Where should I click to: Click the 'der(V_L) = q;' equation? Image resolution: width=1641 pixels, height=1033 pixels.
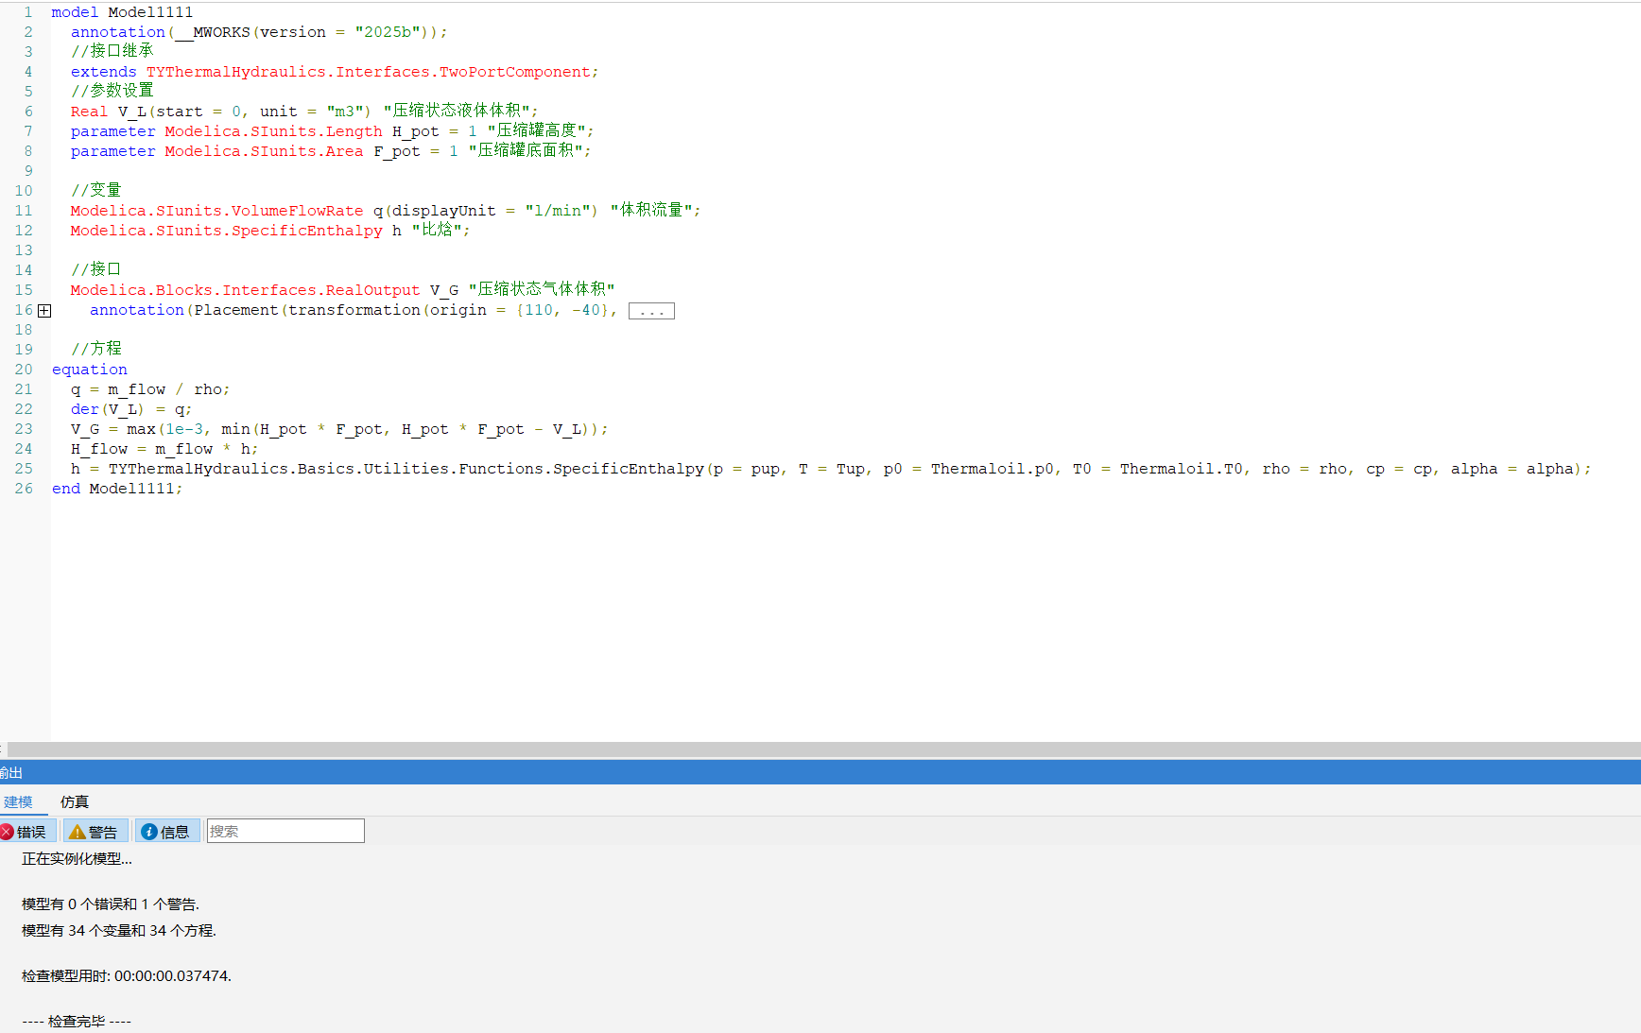coord(131,409)
